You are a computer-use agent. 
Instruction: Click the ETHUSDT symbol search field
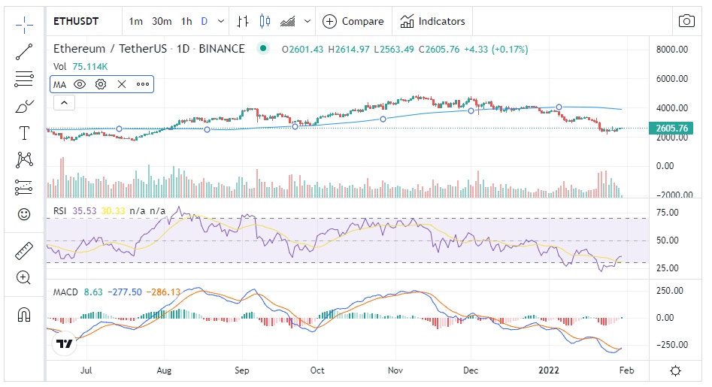point(76,21)
